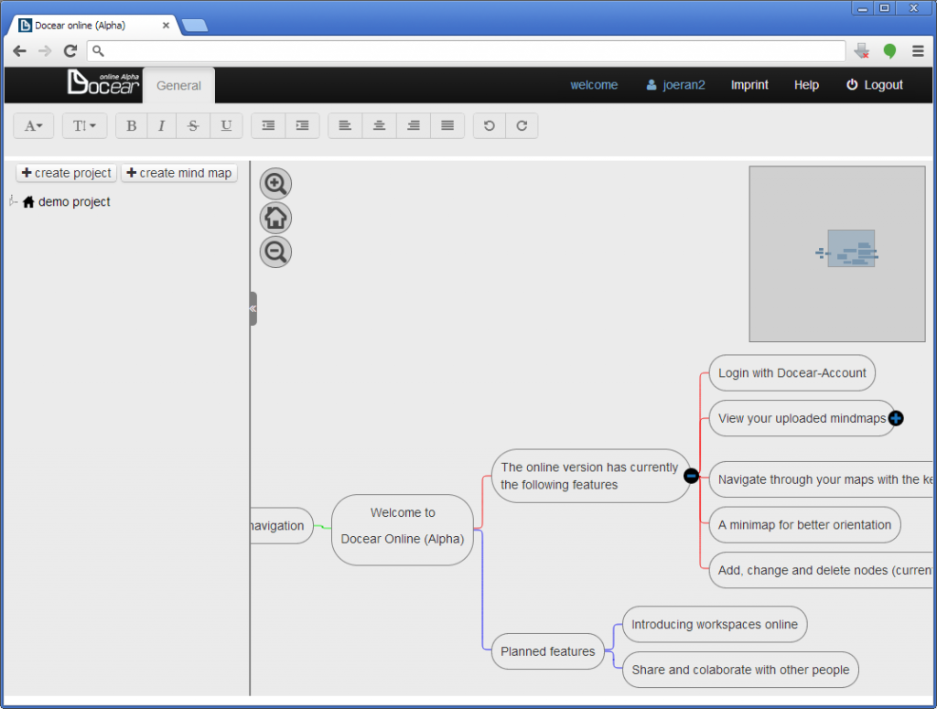Expand View your uploaded mindmaps node
Viewport: 937px width, 709px height.
896,418
